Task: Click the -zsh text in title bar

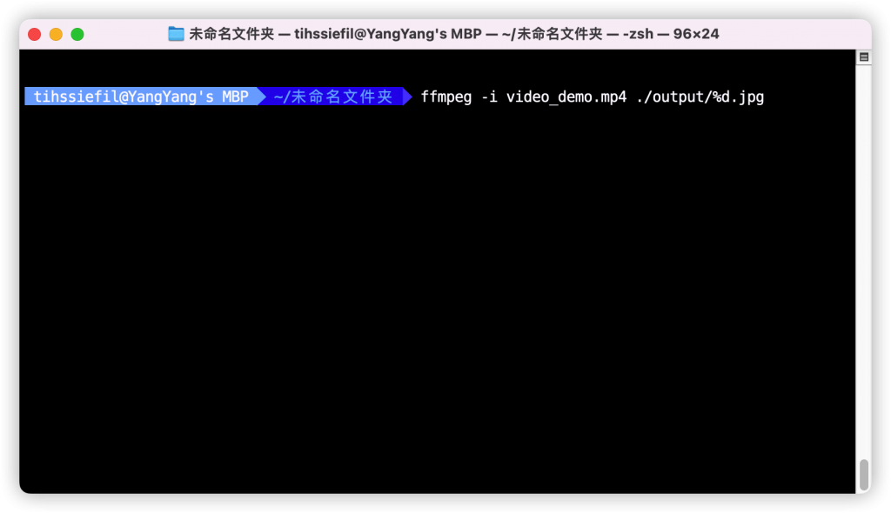Action: click(x=638, y=34)
